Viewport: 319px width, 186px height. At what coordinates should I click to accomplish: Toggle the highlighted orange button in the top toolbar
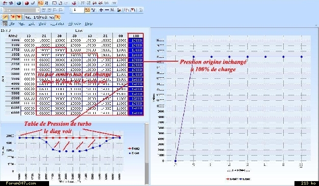point(41,3)
